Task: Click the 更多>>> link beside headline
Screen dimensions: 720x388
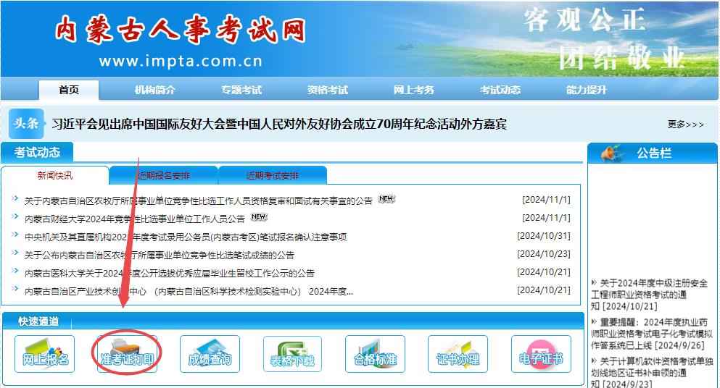Action: 685,125
